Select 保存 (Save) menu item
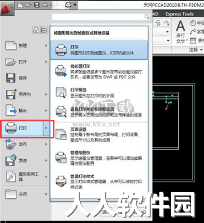The image size is (204, 223). [x=26, y=78]
